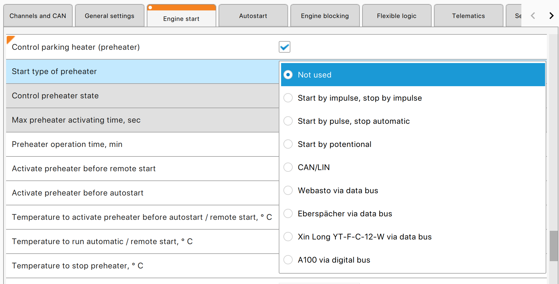Open the General settings tab

tap(110, 16)
